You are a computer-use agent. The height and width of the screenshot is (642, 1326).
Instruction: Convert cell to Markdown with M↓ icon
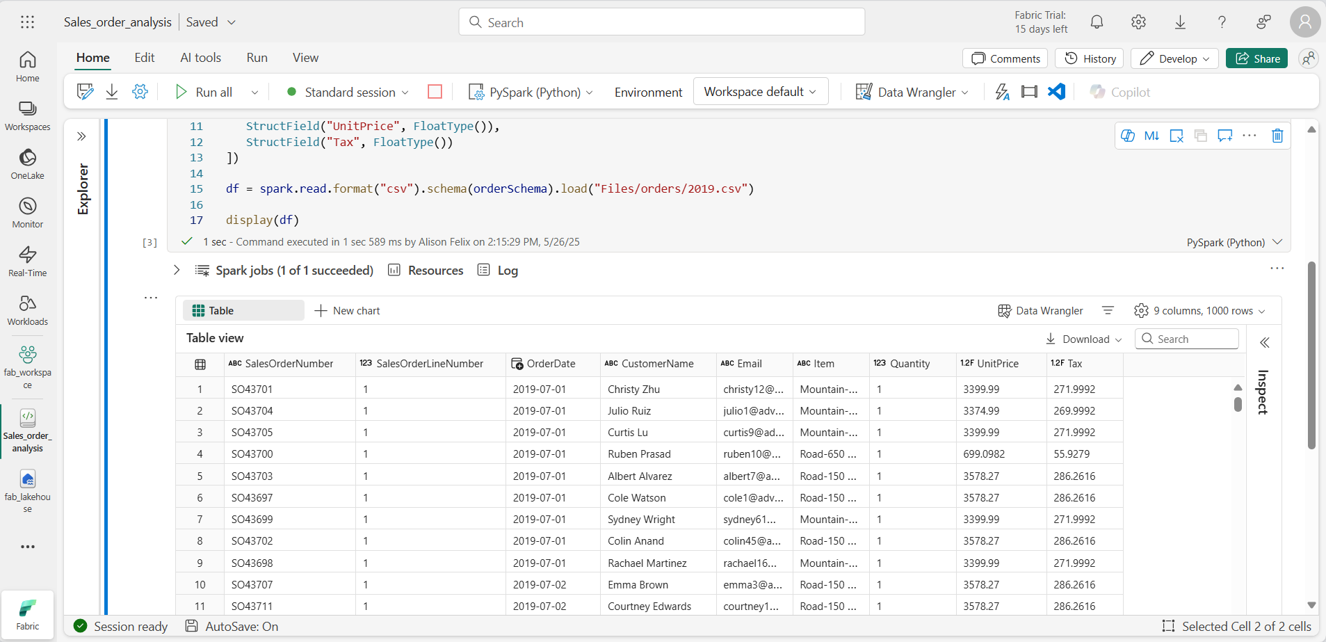coord(1151,136)
